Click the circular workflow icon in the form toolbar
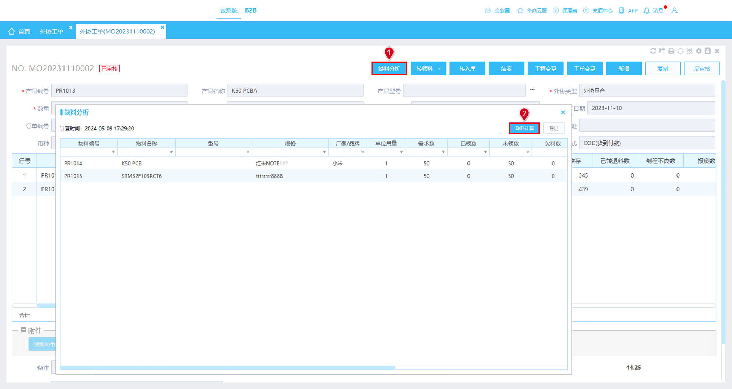 680,51
